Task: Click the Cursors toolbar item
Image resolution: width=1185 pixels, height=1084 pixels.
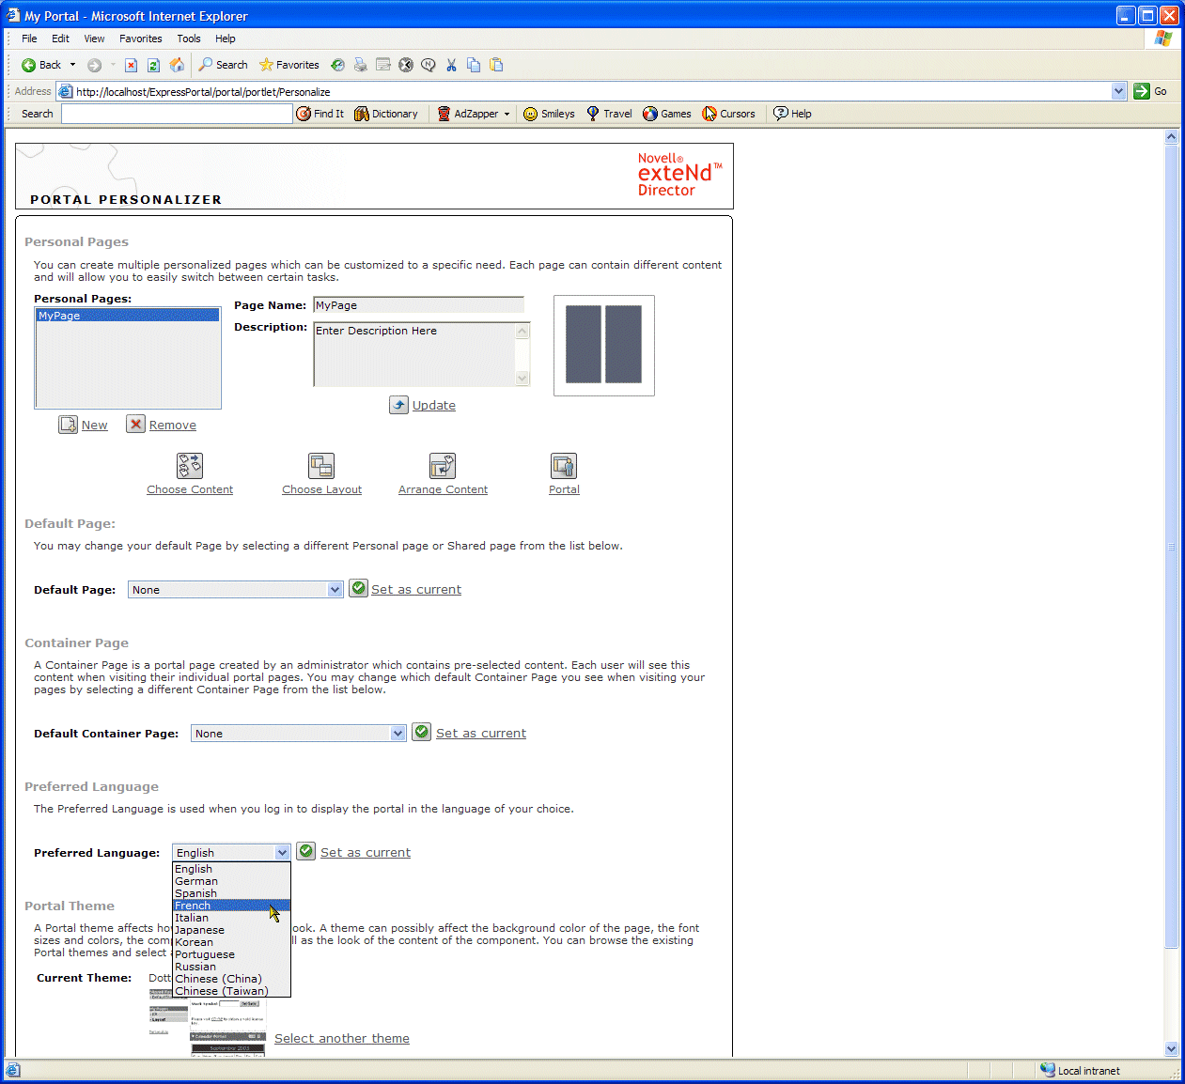Action: click(728, 114)
